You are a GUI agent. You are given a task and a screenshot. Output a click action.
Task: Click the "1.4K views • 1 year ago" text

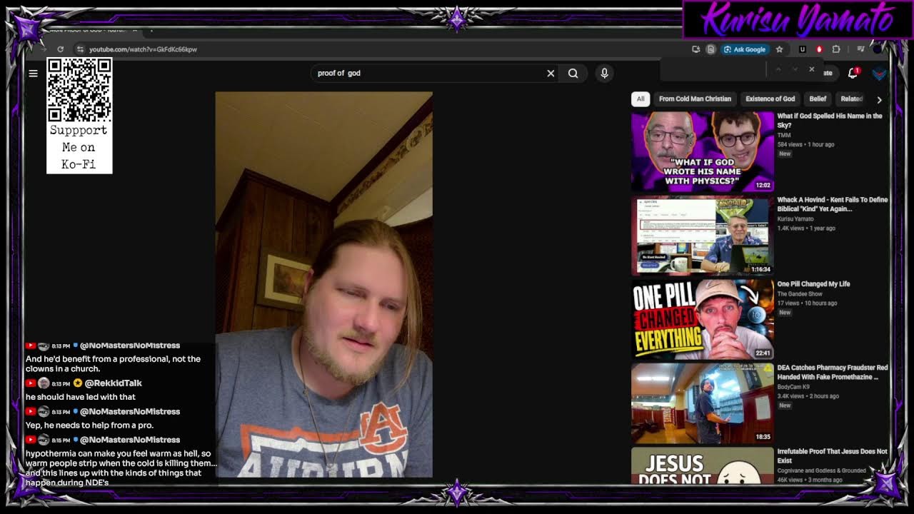tap(805, 228)
